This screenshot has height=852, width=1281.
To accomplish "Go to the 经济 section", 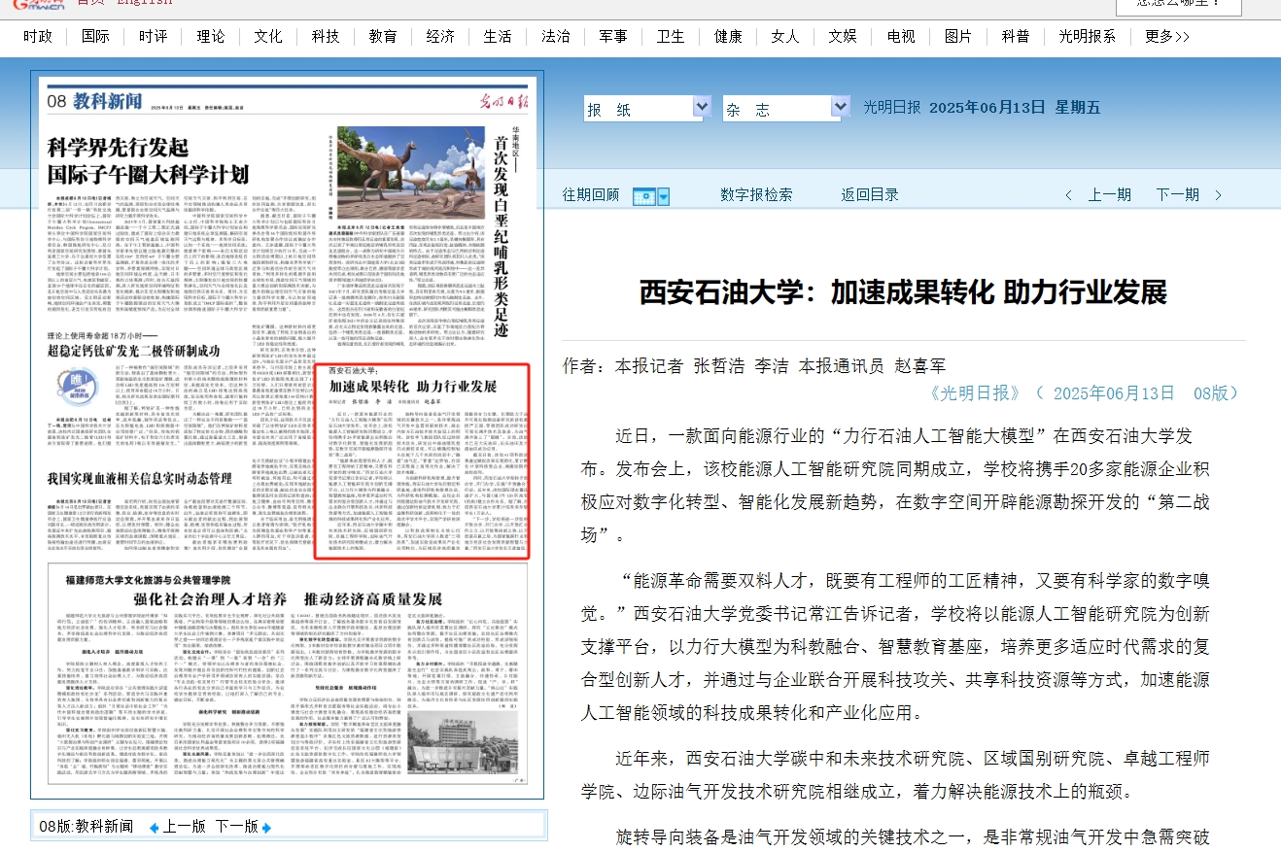I will click(440, 36).
